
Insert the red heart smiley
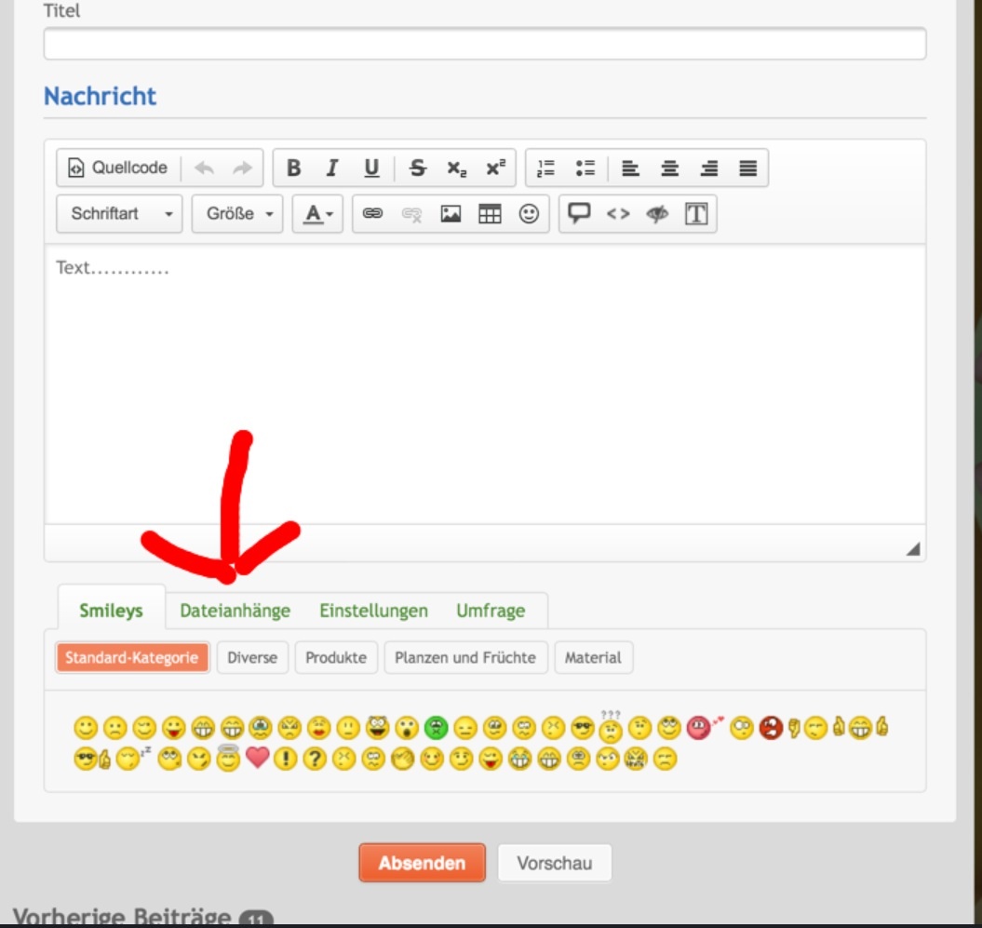[x=257, y=759]
